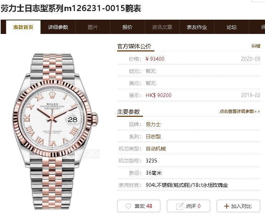Open the 表友作业 tab

click(x=197, y=27)
